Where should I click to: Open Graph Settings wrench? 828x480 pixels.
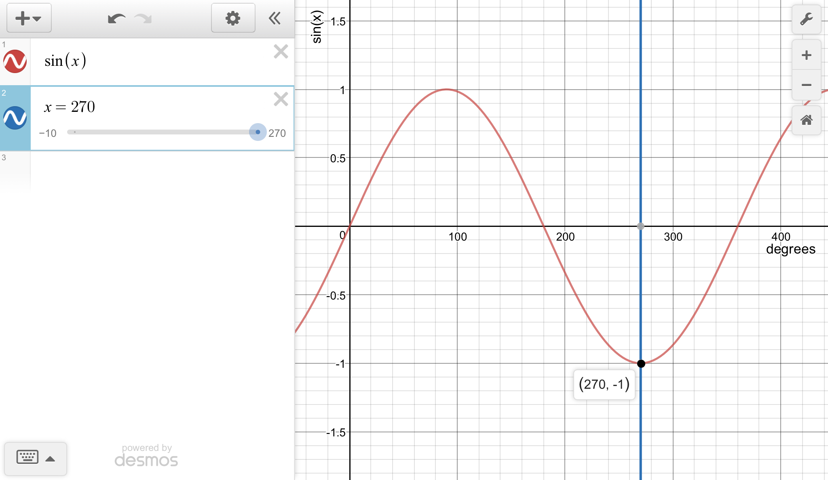click(806, 19)
